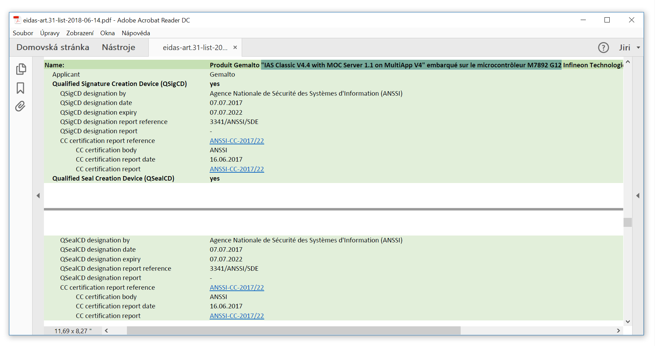Open the Zobrazení menu
The image size is (655, 346).
click(80, 33)
